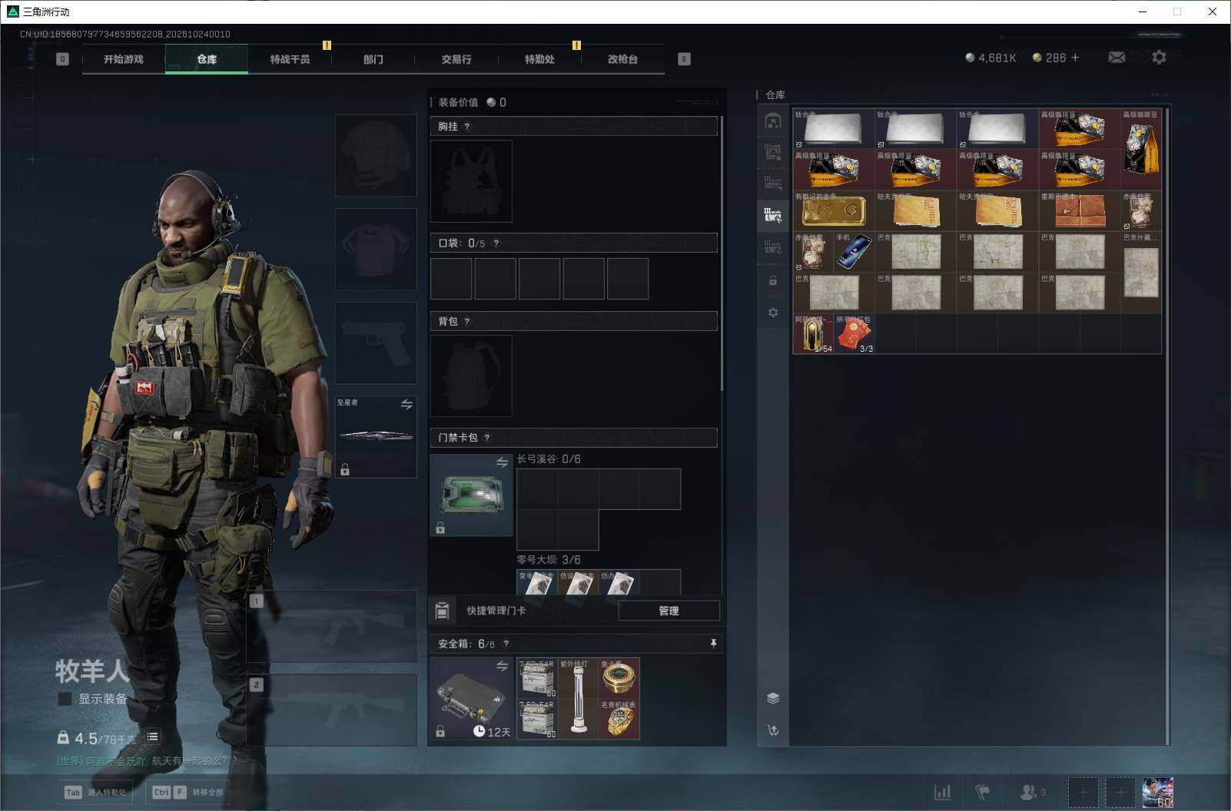1231x811 pixels.
Task: Show help for 安全箱 question mark
Action: point(506,644)
